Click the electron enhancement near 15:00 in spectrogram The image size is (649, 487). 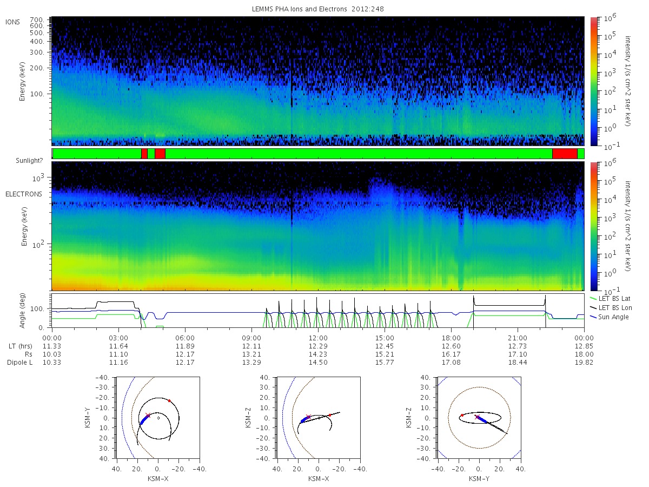382,189
